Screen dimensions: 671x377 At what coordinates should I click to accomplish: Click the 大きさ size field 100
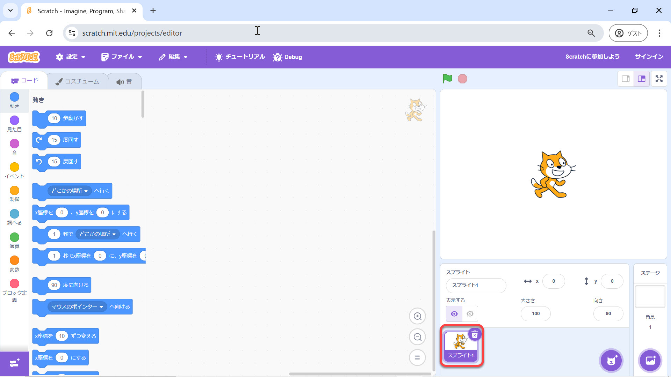pyautogui.click(x=536, y=314)
